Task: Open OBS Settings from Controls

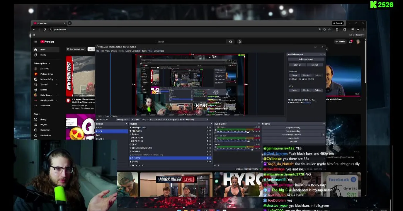Action: [293, 142]
